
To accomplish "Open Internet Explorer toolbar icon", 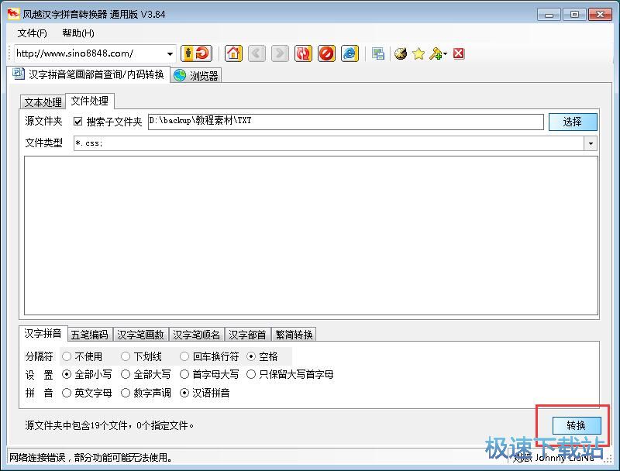I will [350, 53].
